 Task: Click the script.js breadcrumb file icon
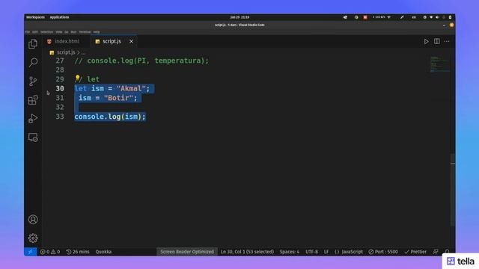(x=52, y=53)
